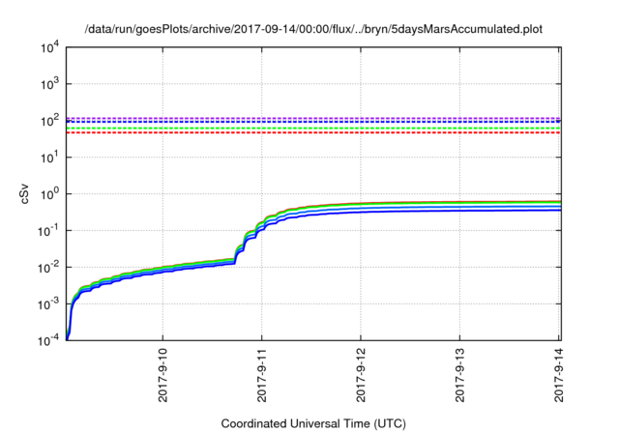Click the 10^4 y-axis tick label
619x433 pixels.
tap(49, 47)
